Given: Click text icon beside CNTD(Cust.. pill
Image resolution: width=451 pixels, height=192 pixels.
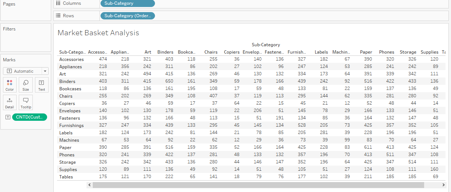Looking at the screenshot, I should (8, 117).
